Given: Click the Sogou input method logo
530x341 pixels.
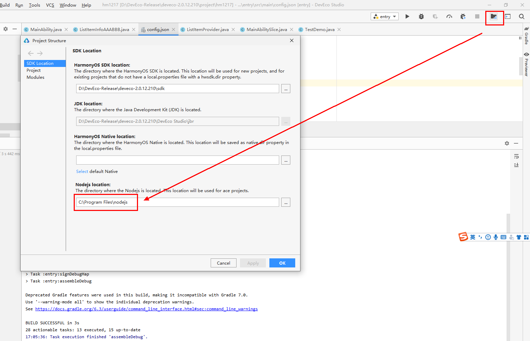Looking at the screenshot, I should tap(463, 237).
